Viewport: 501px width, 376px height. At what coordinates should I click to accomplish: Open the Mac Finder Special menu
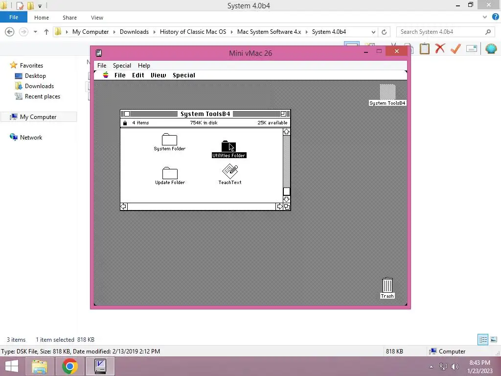[x=184, y=75]
